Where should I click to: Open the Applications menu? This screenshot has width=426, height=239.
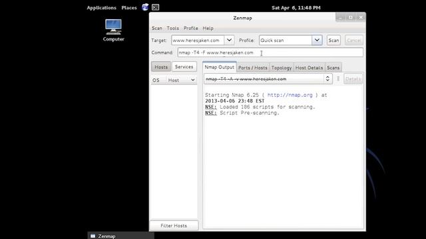point(101,7)
